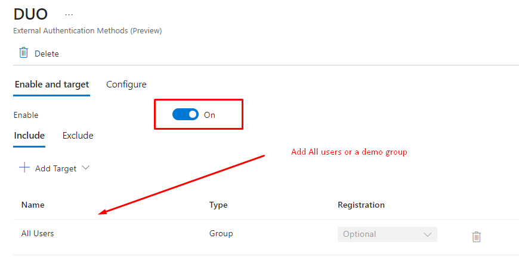Sort by the Name column header
Image resolution: width=519 pixels, height=263 pixels.
[33, 205]
